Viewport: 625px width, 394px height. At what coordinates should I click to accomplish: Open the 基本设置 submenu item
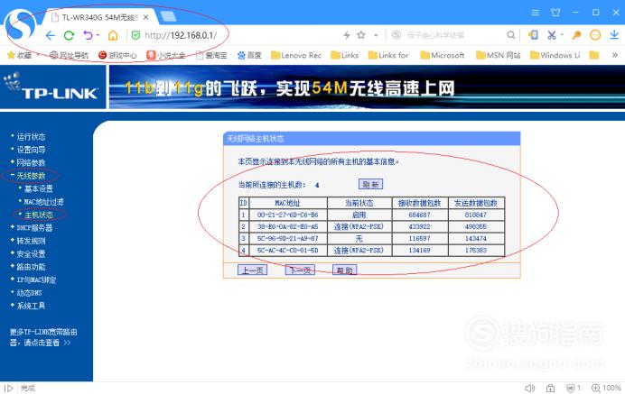click(x=39, y=188)
